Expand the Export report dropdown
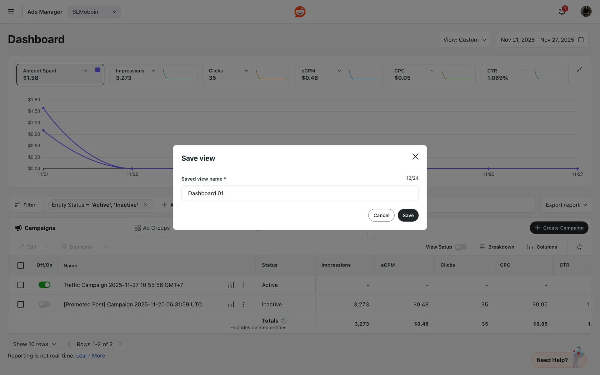This screenshot has height=375, width=600. tap(566, 205)
